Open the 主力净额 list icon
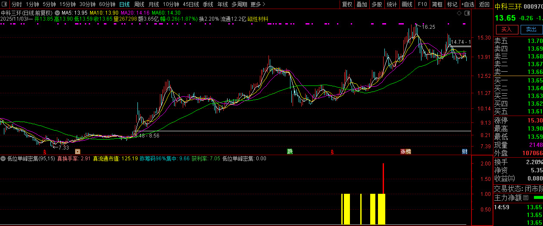543x226 pixels. (525, 198)
